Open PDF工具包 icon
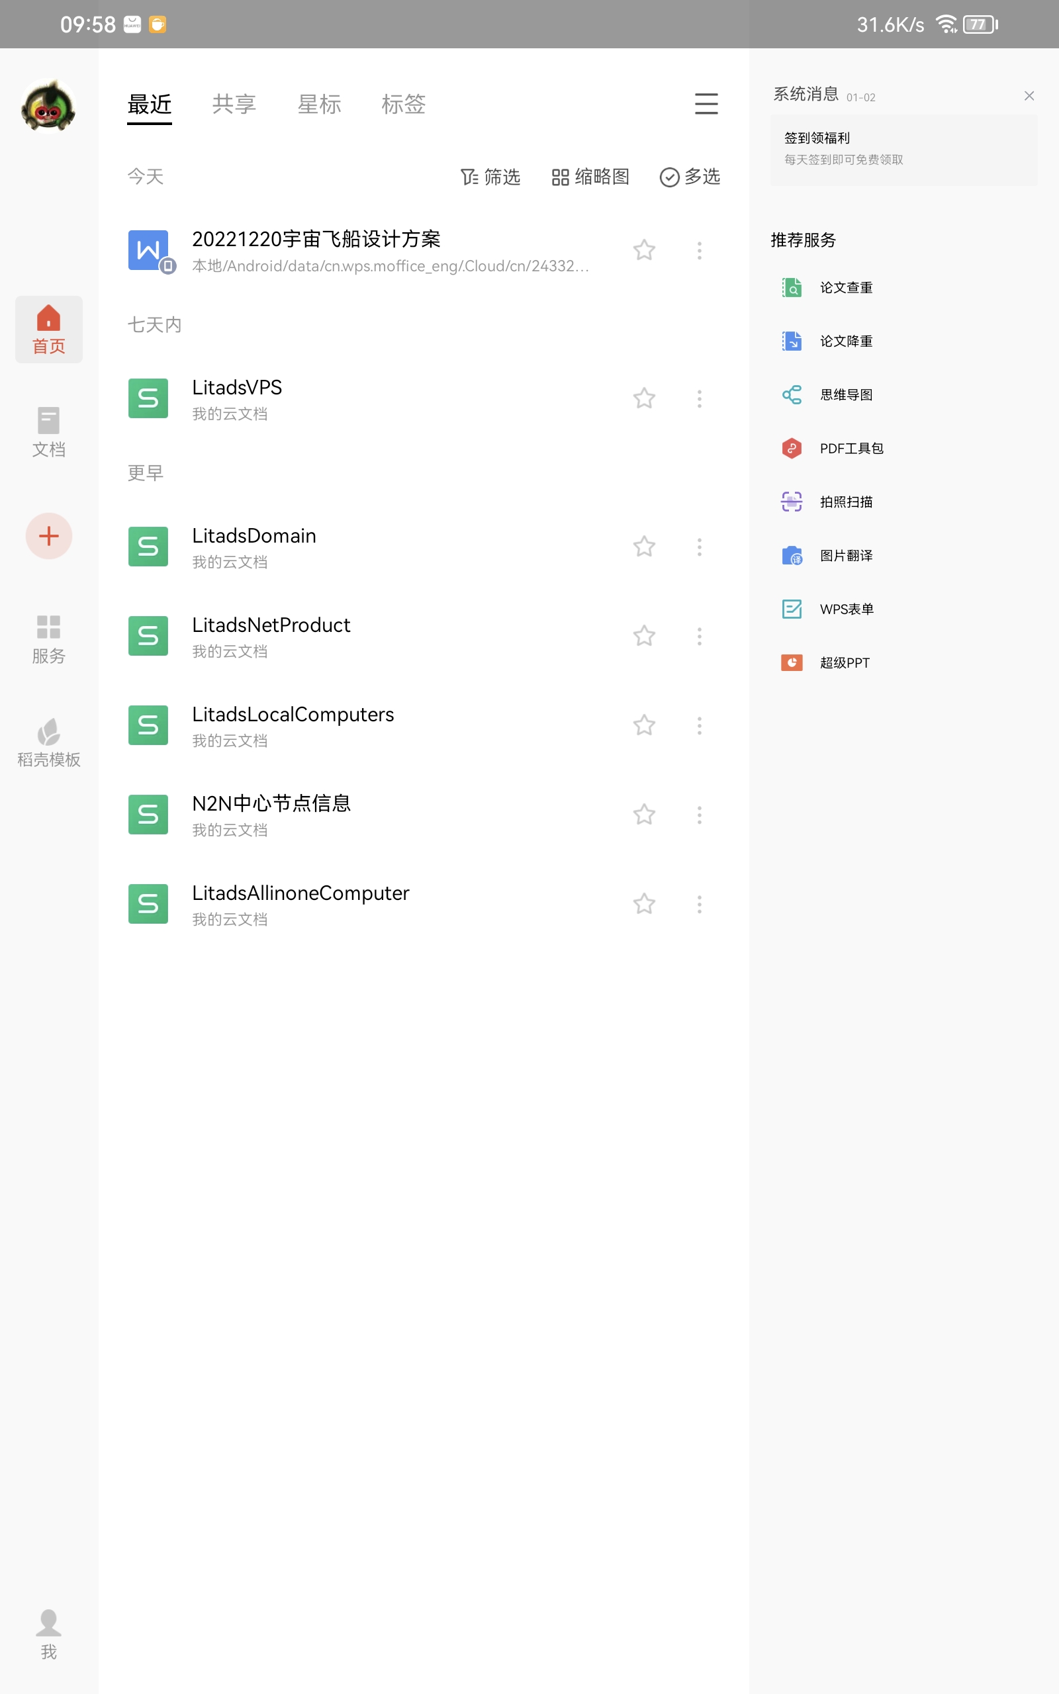This screenshot has width=1059, height=1694. (792, 448)
